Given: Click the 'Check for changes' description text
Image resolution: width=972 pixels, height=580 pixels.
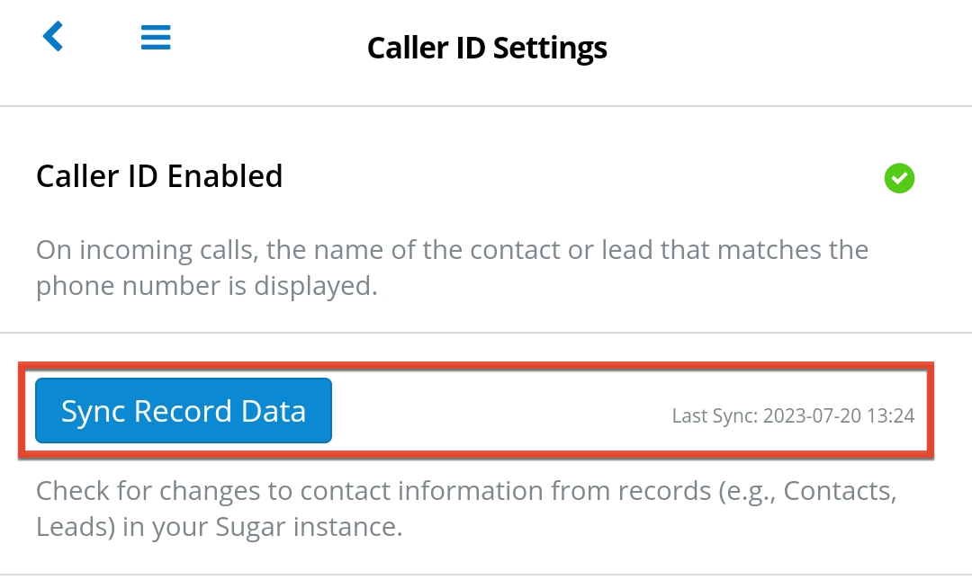Looking at the screenshot, I should tap(466, 509).
